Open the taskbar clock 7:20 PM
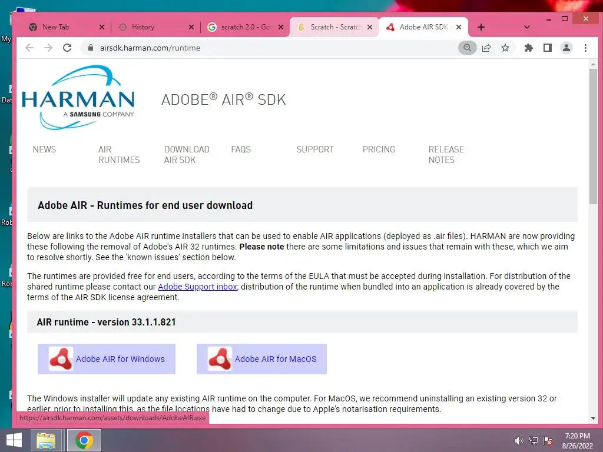Viewport: 603px width, 452px height. click(x=577, y=441)
